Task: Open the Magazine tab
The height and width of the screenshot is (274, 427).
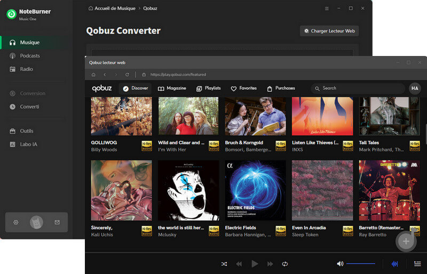Action: click(172, 88)
